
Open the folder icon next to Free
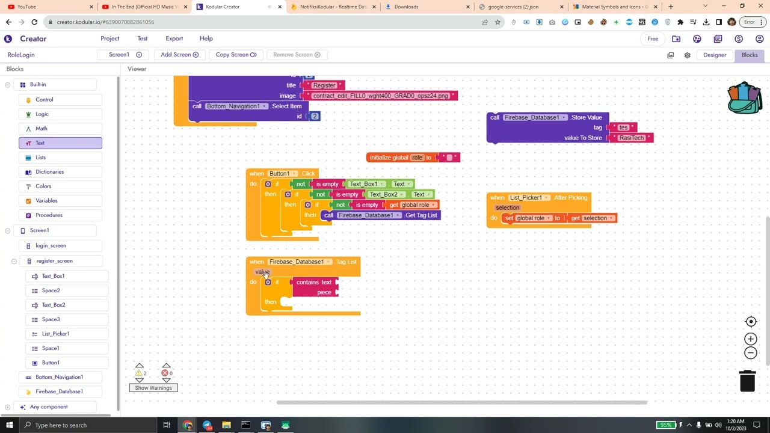point(676,38)
